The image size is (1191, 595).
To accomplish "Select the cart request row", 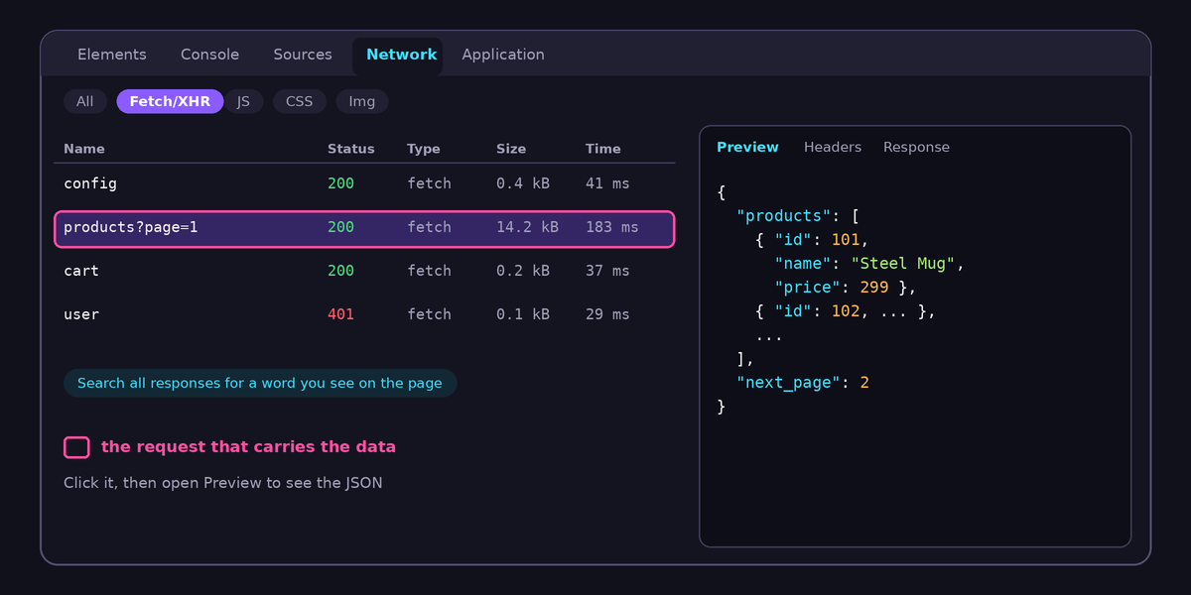I will click(x=364, y=271).
